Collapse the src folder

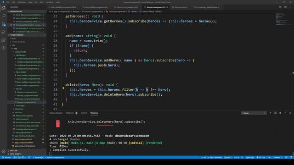13,45
